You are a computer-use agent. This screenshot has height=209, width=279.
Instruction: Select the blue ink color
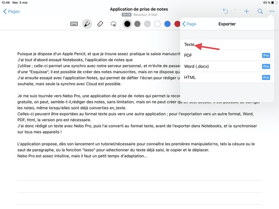coord(167,24)
